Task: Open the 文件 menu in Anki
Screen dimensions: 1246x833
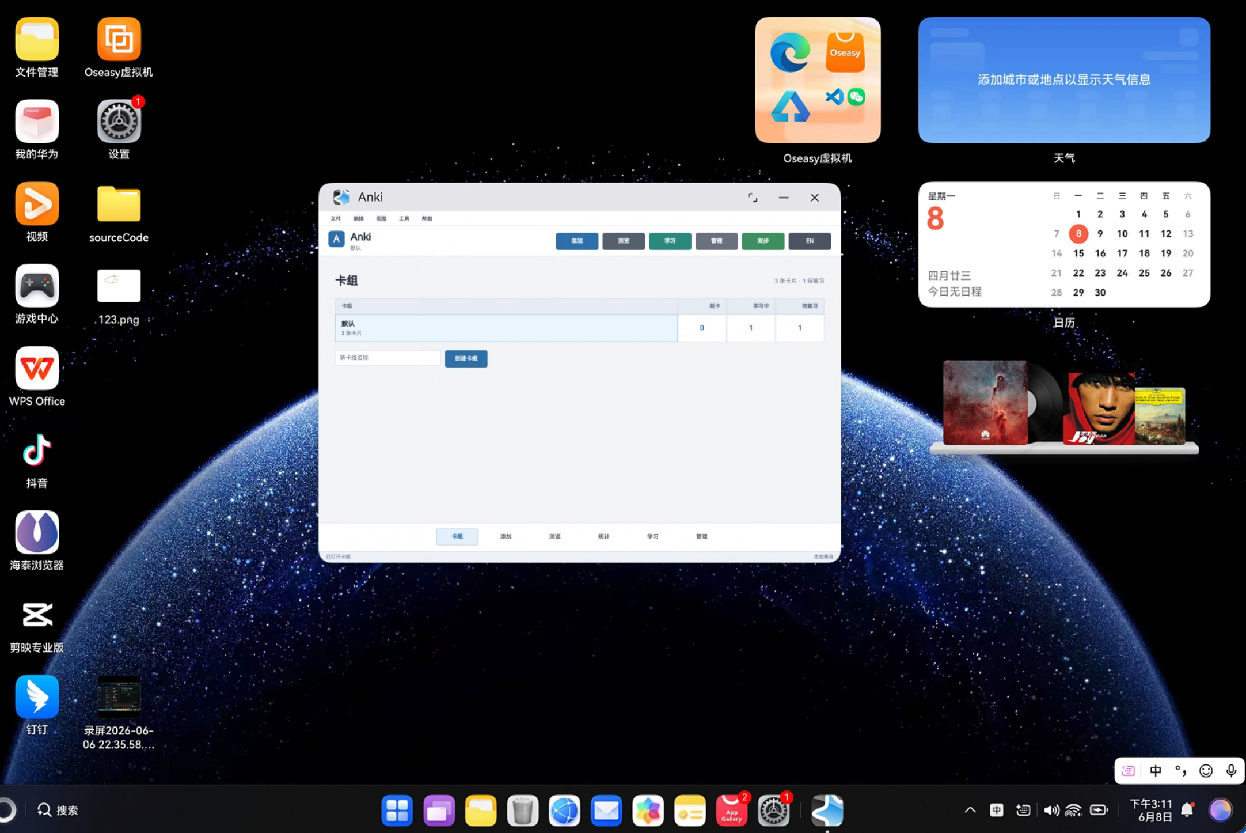Action: 336,219
